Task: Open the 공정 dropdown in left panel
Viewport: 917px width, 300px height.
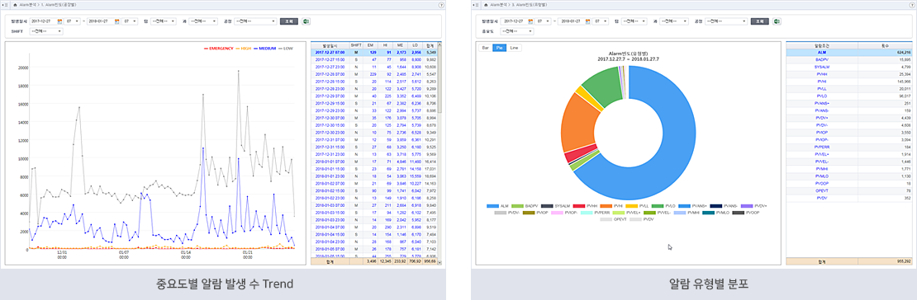Action: [x=255, y=21]
